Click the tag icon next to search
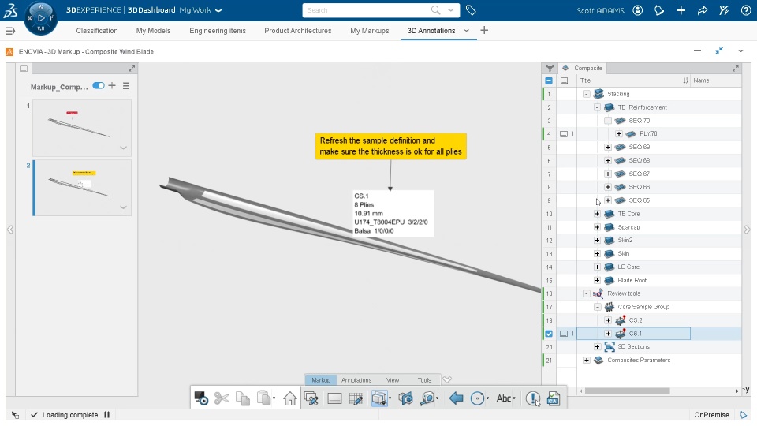Image resolution: width=757 pixels, height=426 pixels. coord(471,10)
